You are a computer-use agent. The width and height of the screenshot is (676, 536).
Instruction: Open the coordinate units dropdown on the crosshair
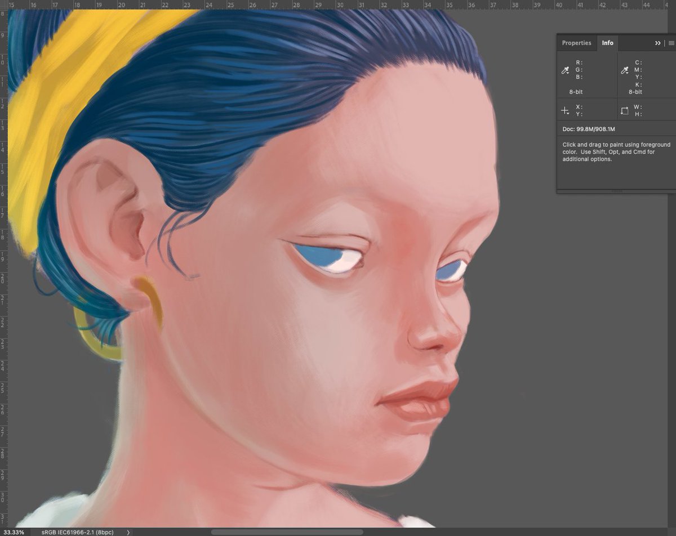[x=569, y=114]
